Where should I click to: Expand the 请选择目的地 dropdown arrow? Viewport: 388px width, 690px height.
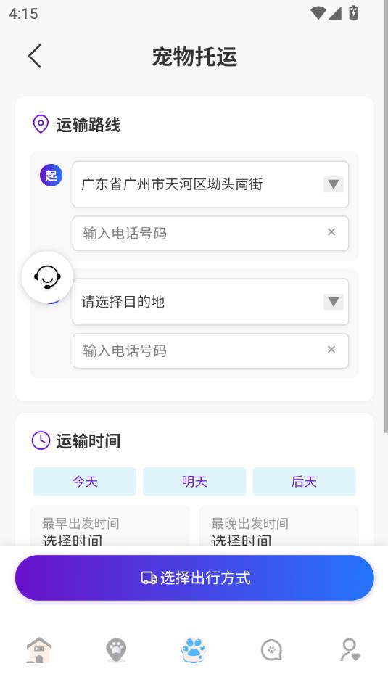[x=334, y=302]
